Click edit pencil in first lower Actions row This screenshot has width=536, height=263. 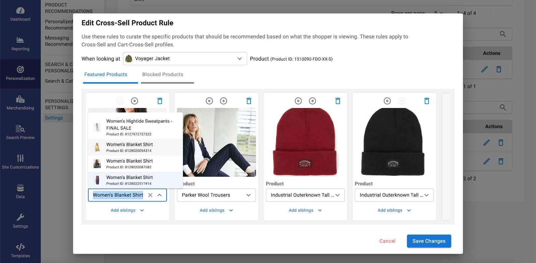(x=486, y=143)
